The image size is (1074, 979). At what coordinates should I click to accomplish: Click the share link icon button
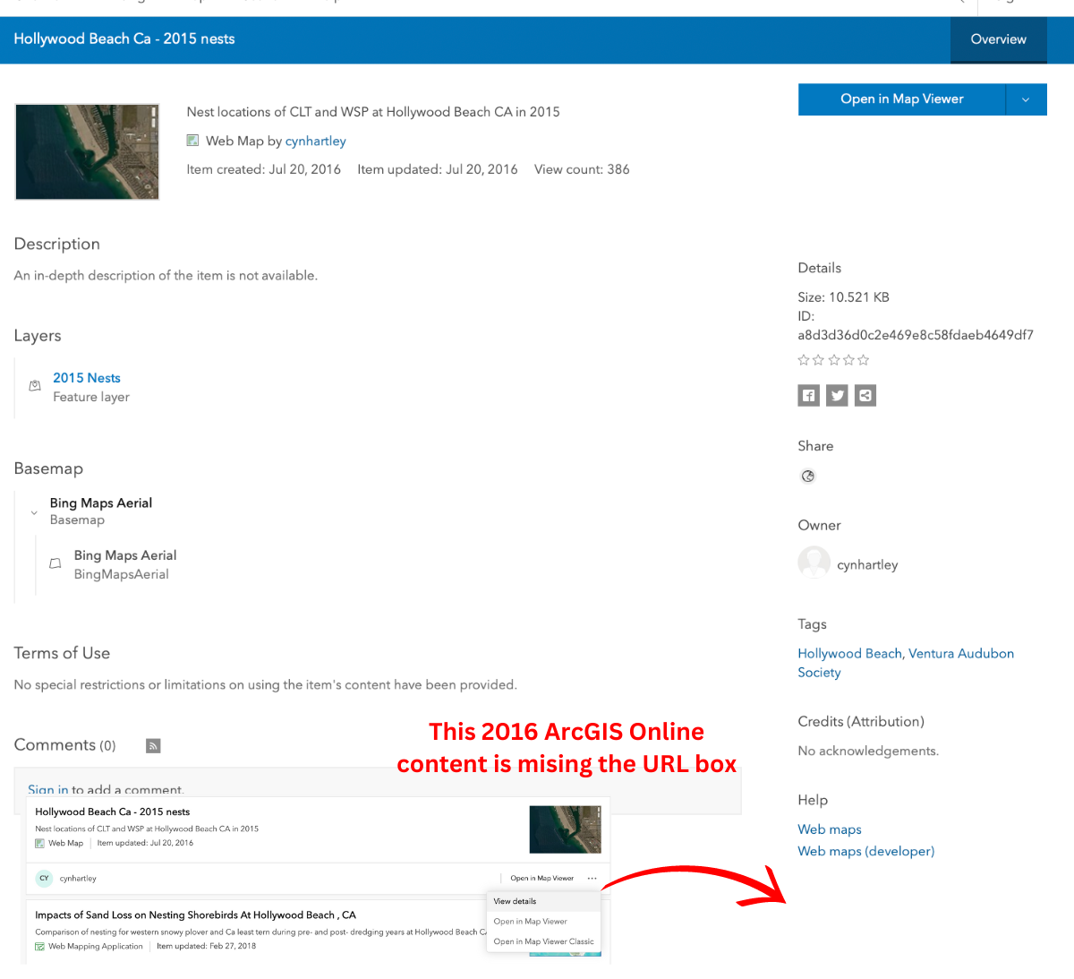[865, 396]
